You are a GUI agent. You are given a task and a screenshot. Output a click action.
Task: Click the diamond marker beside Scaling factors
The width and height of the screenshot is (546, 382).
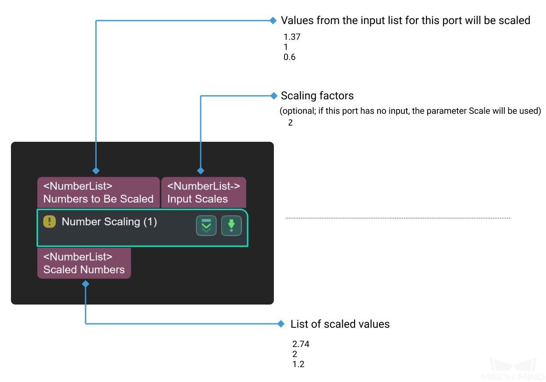(x=274, y=95)
